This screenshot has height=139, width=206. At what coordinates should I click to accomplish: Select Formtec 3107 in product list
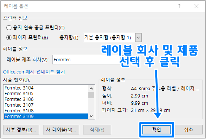click(46, 105)
